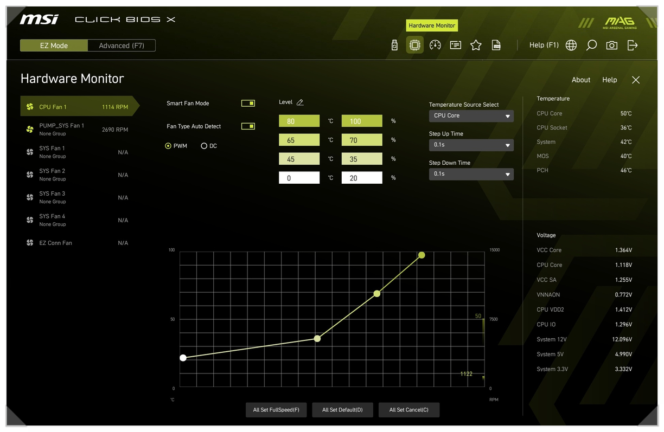Click the Hardware Monitor chip icon
The width and height of the screenshot is (664, 432).
pos(415,45)
